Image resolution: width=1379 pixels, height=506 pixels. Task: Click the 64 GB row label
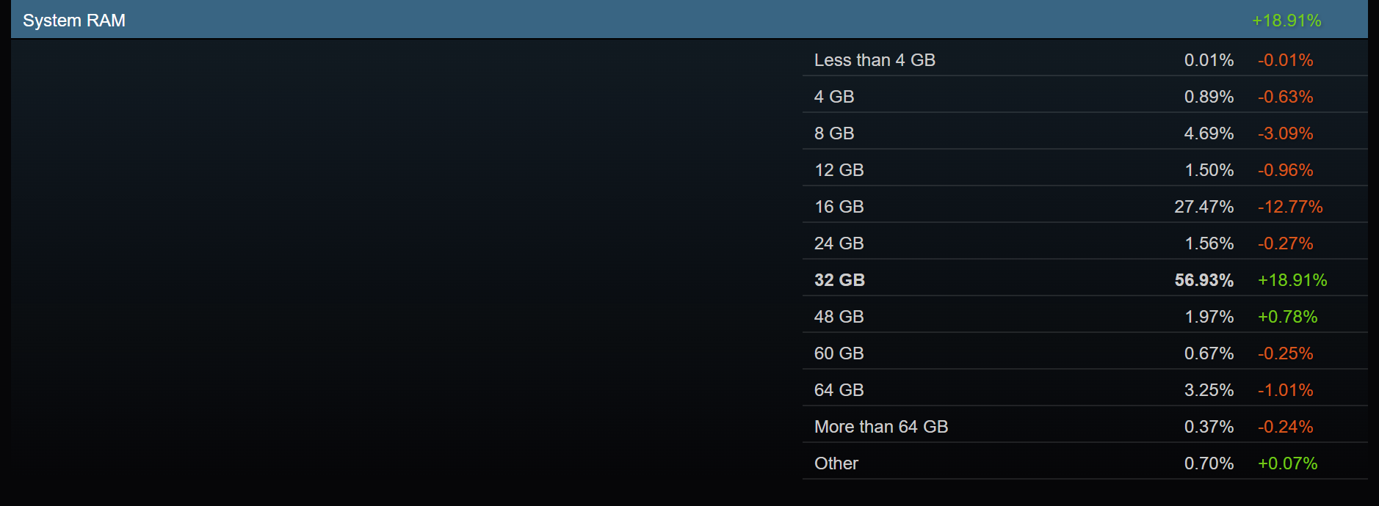point(839,390)
